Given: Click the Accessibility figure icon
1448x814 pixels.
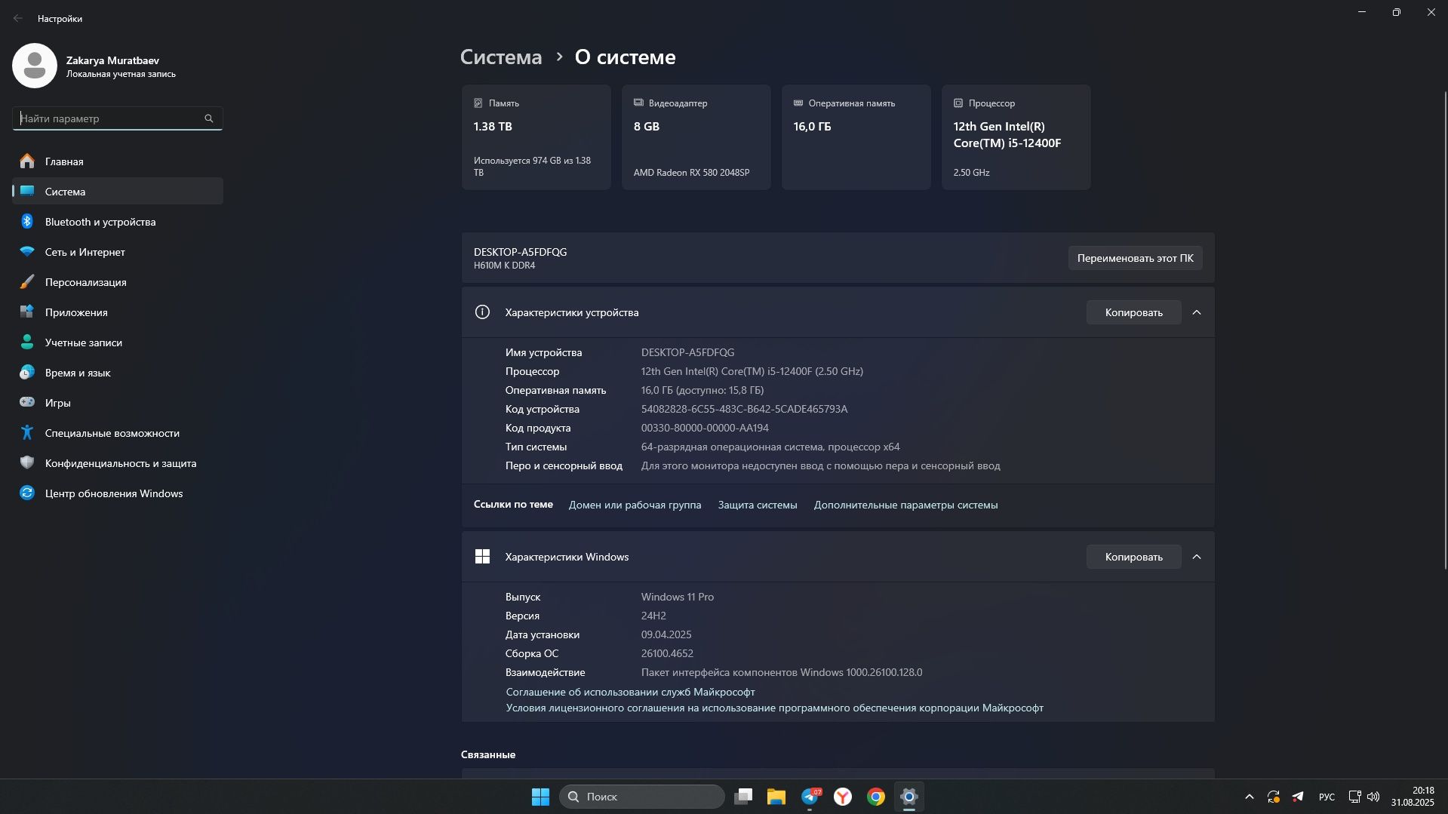Looking at the screenshot, I should click(x=27, y=433).
